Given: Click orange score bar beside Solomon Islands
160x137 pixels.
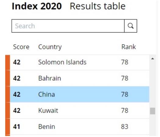Looking at the screenshot, I should (x=8, y=63).
